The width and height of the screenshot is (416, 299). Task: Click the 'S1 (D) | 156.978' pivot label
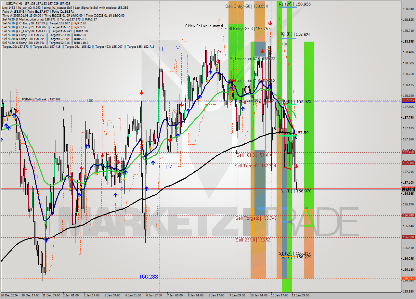(296, 191)
